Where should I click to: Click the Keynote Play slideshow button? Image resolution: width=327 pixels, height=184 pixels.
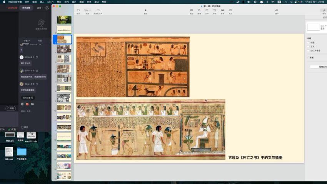(145, 10)
